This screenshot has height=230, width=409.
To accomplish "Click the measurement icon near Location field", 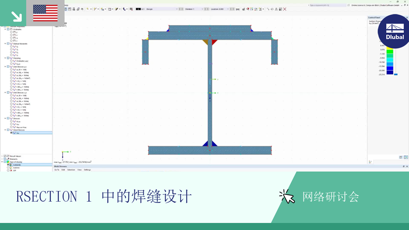I will (238, 9).
